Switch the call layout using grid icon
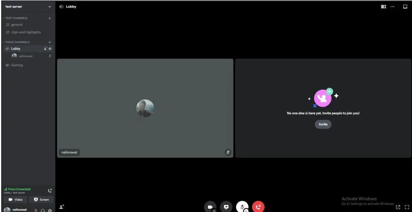 [x=383, y=6]
